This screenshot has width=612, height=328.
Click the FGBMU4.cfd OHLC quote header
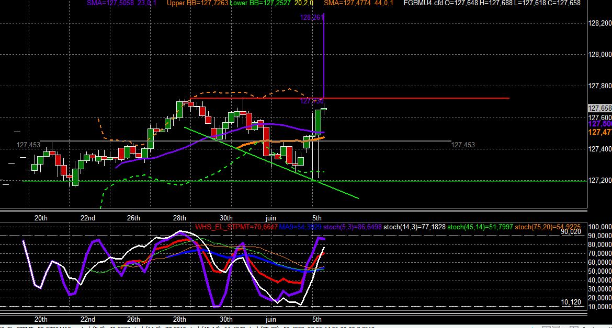pyautogui.click(x=492, y=3)
